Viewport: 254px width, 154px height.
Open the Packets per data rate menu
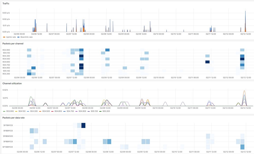pos(13,118)
